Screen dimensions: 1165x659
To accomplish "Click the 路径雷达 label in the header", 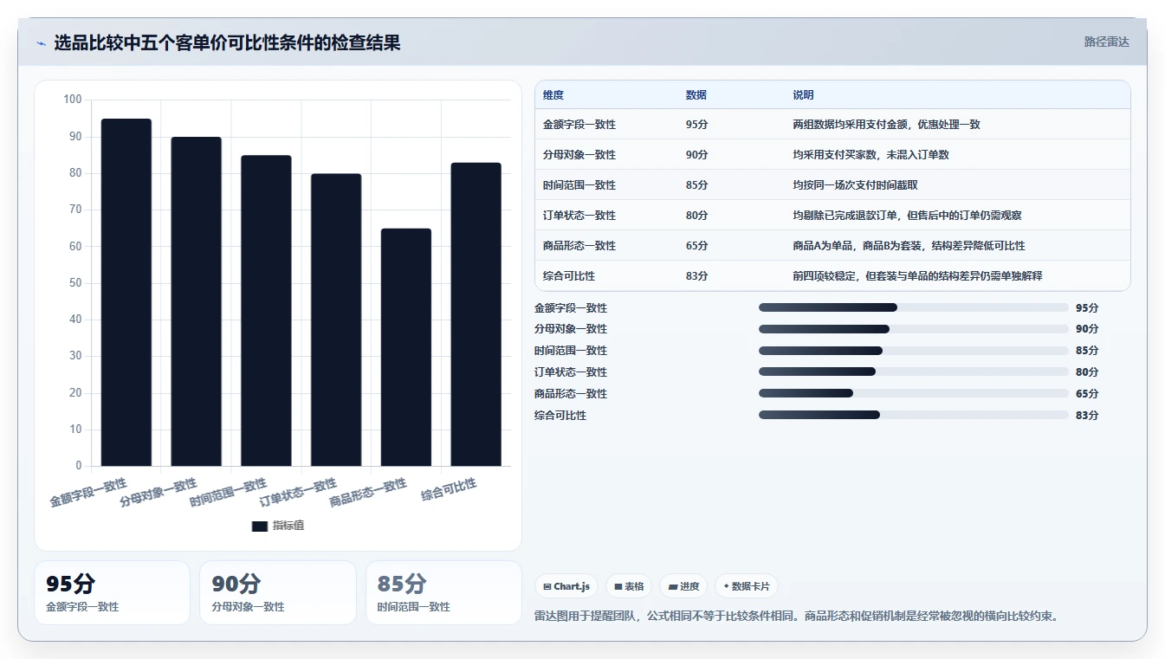I will [1106, 42].
